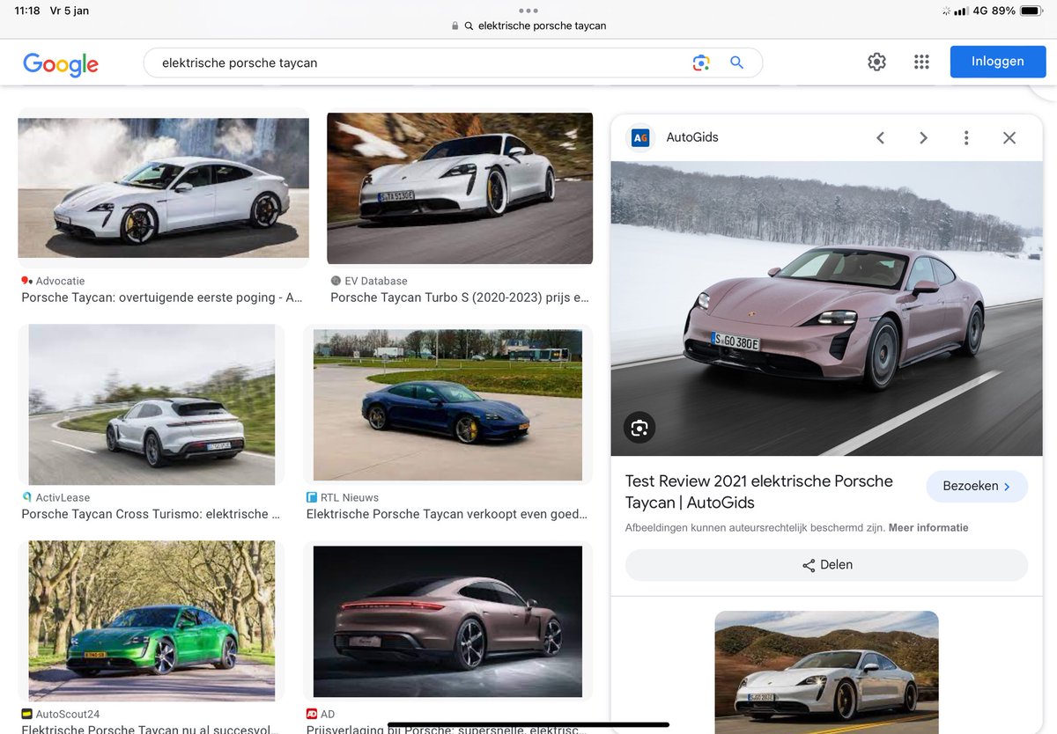Click the AutoGids site favicon

640,137
